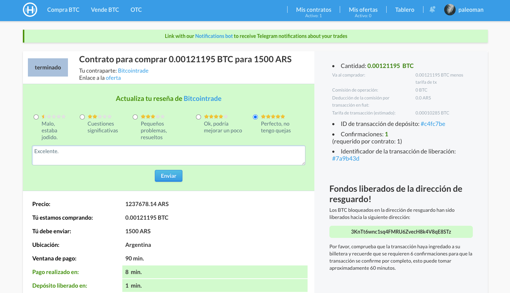Go to Vende BTC
This screenshot has height=293, width=510.
105,10
